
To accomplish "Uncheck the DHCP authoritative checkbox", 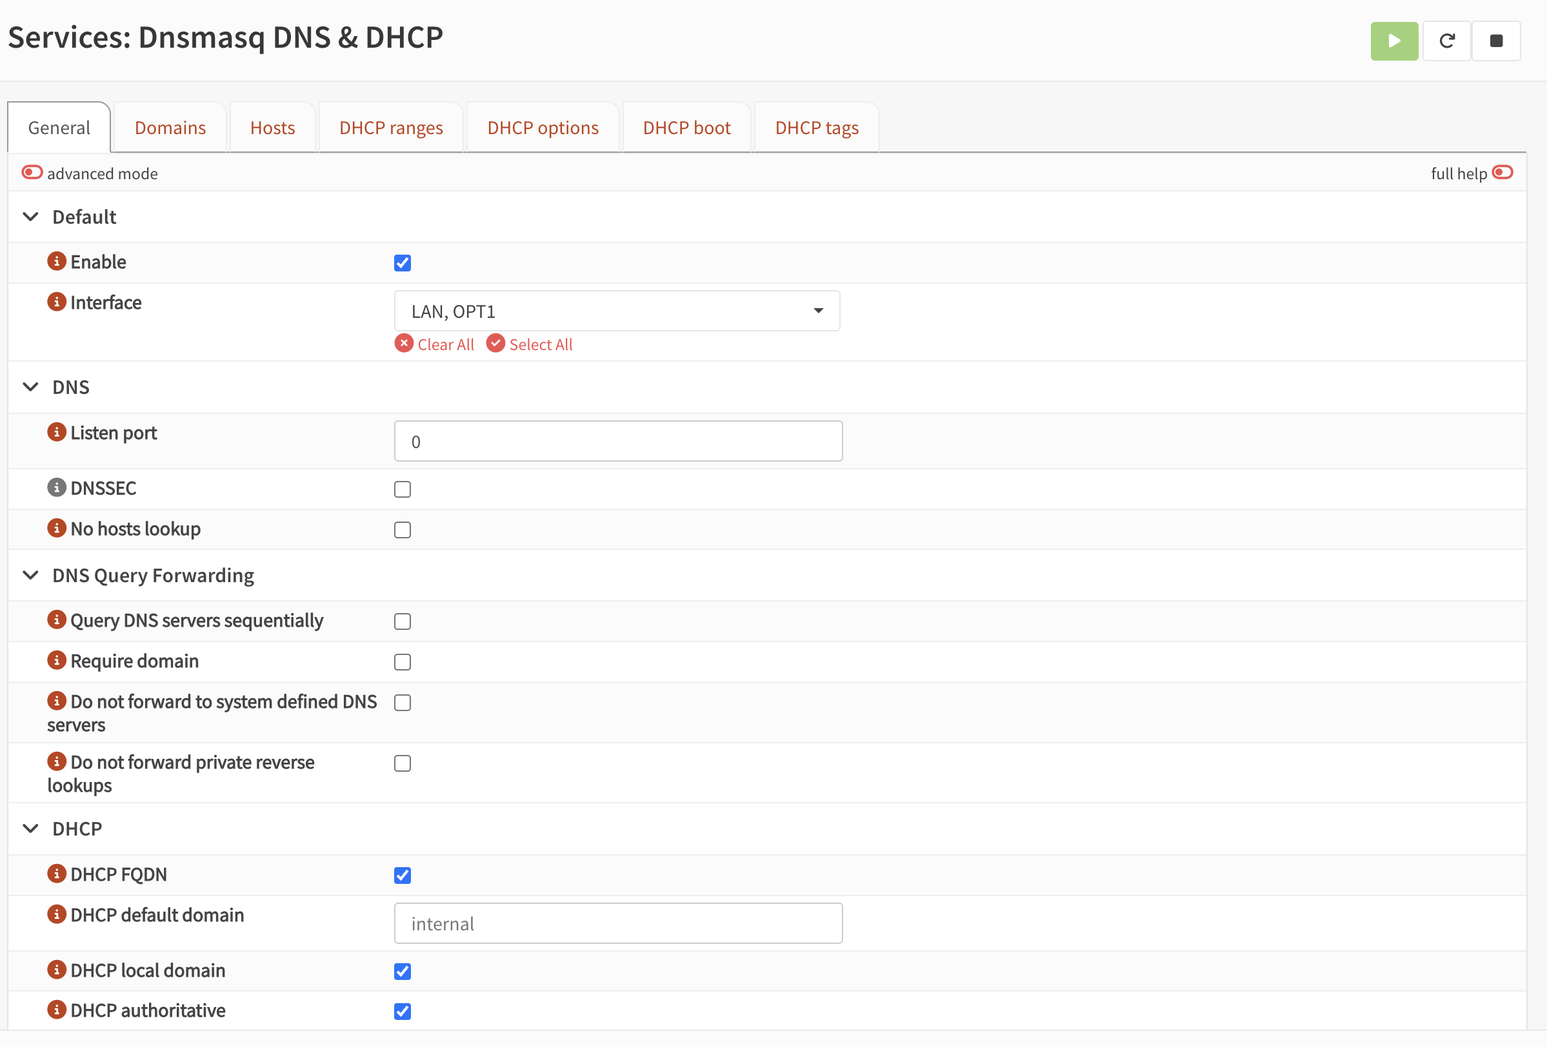I will [x=402, y=1011].
